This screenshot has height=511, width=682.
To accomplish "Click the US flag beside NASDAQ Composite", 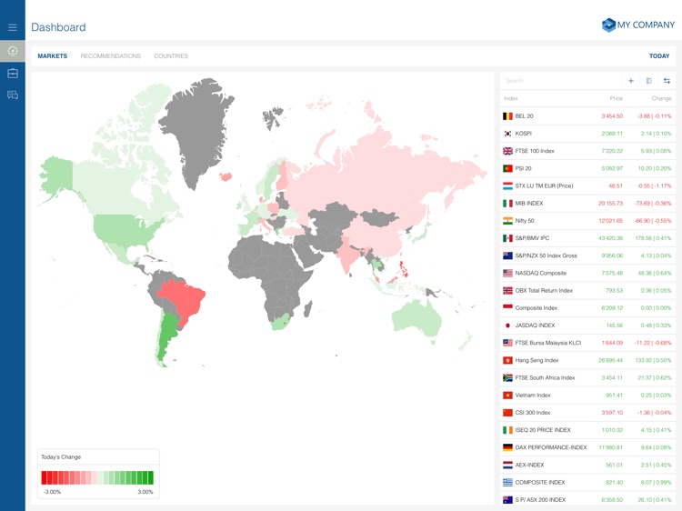I will coord(507,273).
